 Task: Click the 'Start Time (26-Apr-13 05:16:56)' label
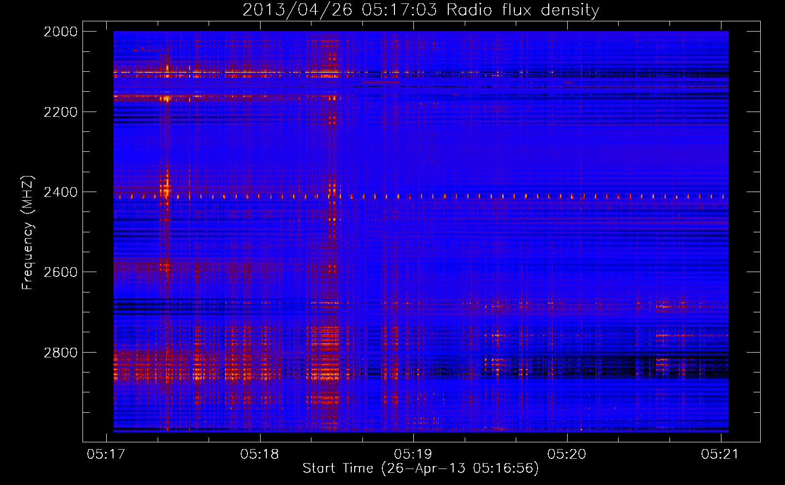click(x=421, y=469)
